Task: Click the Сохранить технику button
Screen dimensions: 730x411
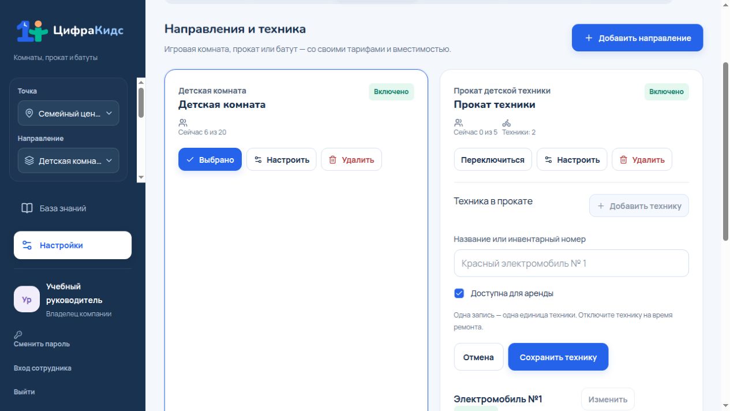Action: pos(558,357)
